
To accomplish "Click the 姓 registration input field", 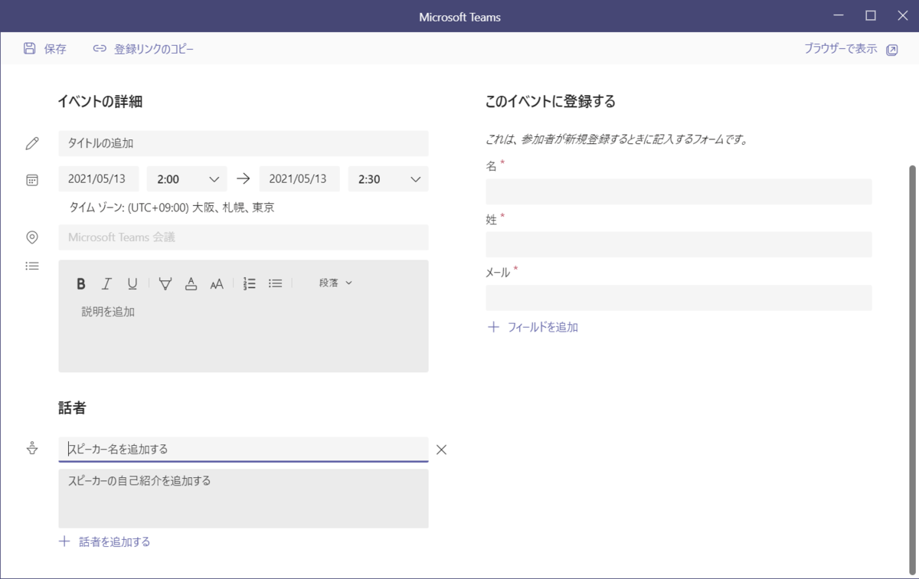I will coord(679,244).
